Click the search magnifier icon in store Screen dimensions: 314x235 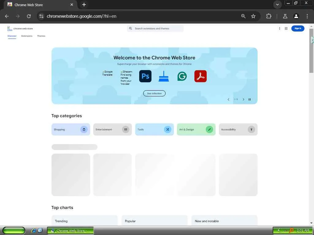tap(131, 28)
